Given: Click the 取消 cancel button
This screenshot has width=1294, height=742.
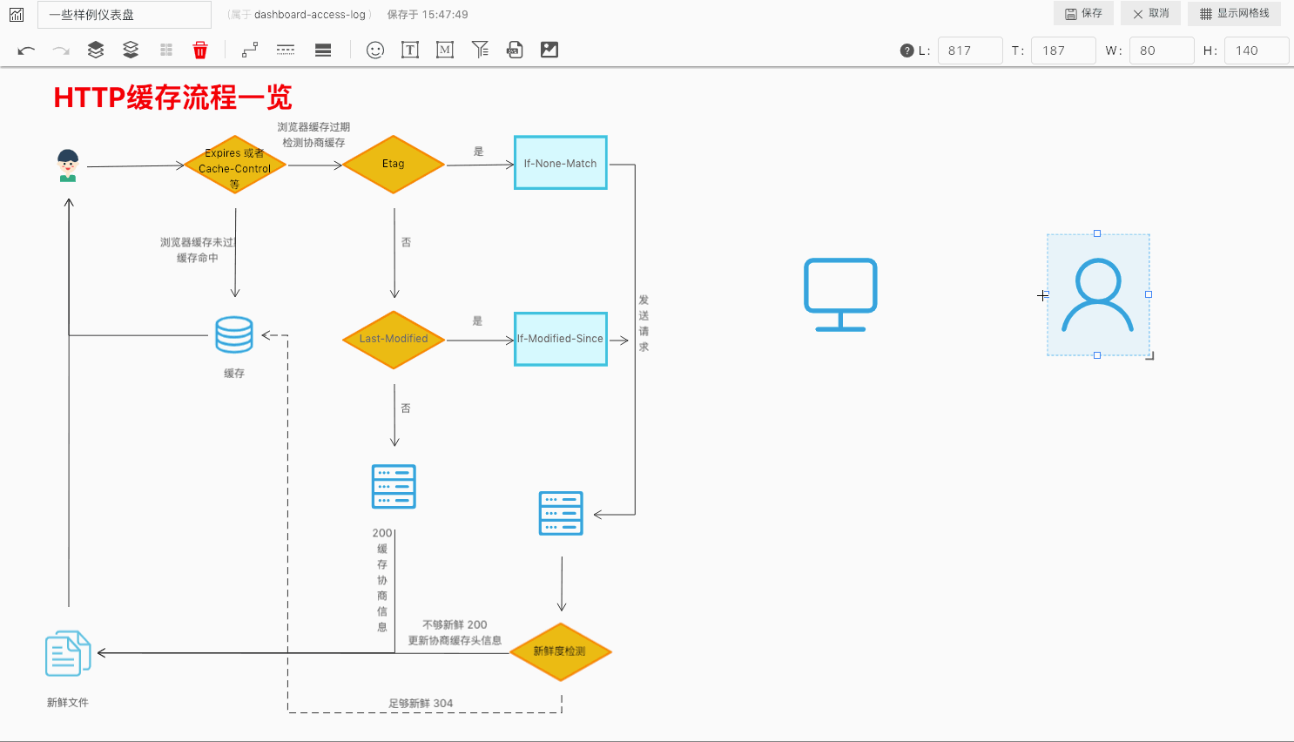Looking at the screenshot, I should coord(1150,14).
